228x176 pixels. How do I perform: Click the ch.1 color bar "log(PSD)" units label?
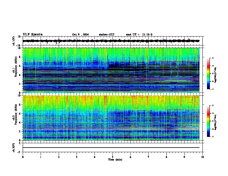215,75
